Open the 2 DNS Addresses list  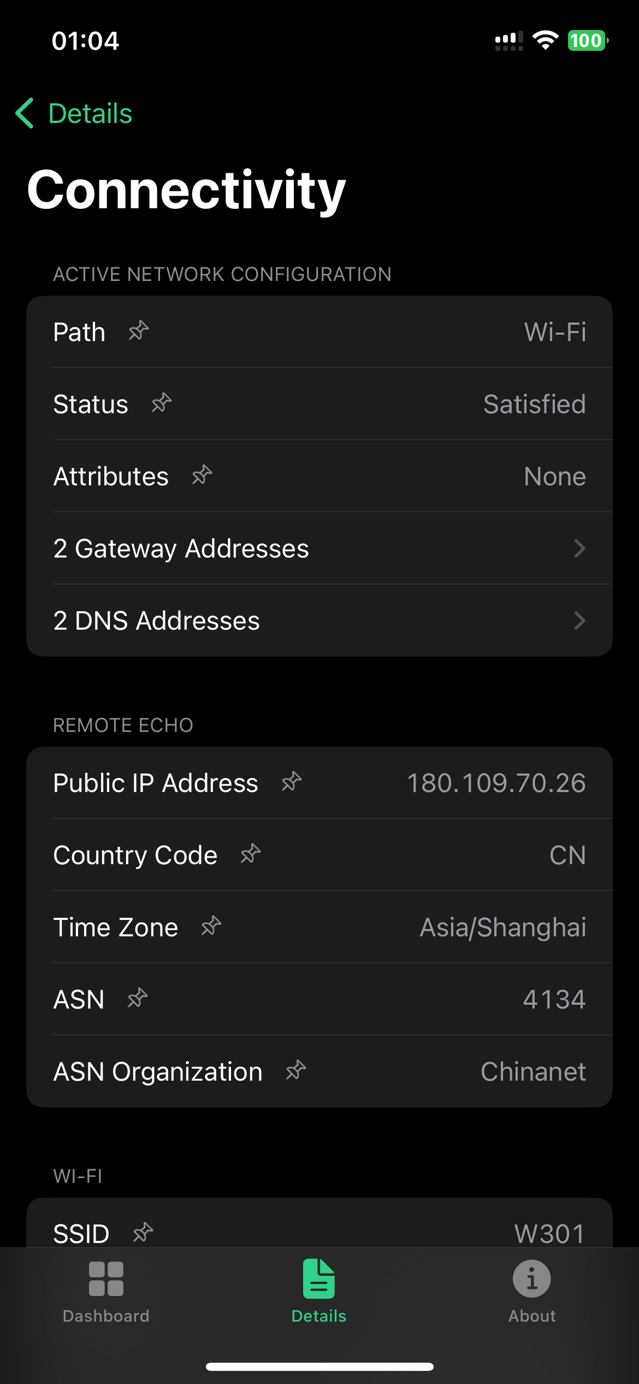point(157,620)
